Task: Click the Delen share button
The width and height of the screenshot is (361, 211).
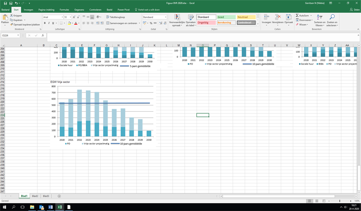Action: click(354, 9)
